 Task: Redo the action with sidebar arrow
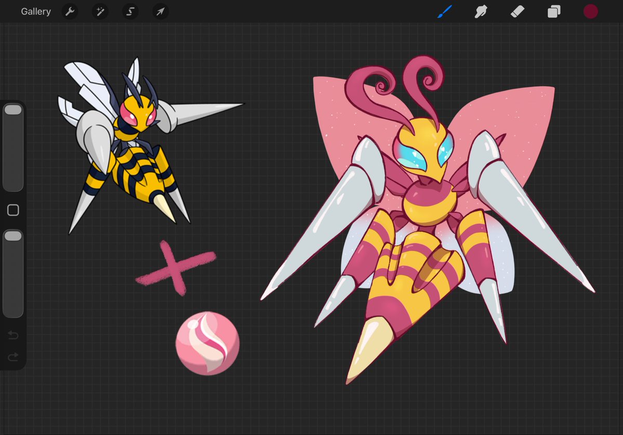(x=13, y=357)
